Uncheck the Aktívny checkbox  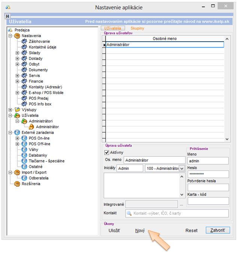(106, 153)
